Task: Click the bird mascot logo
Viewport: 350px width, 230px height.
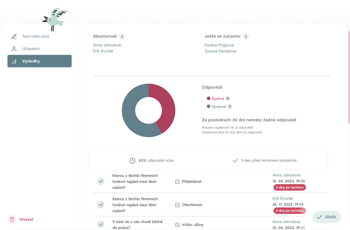Action: coord(55,19)
